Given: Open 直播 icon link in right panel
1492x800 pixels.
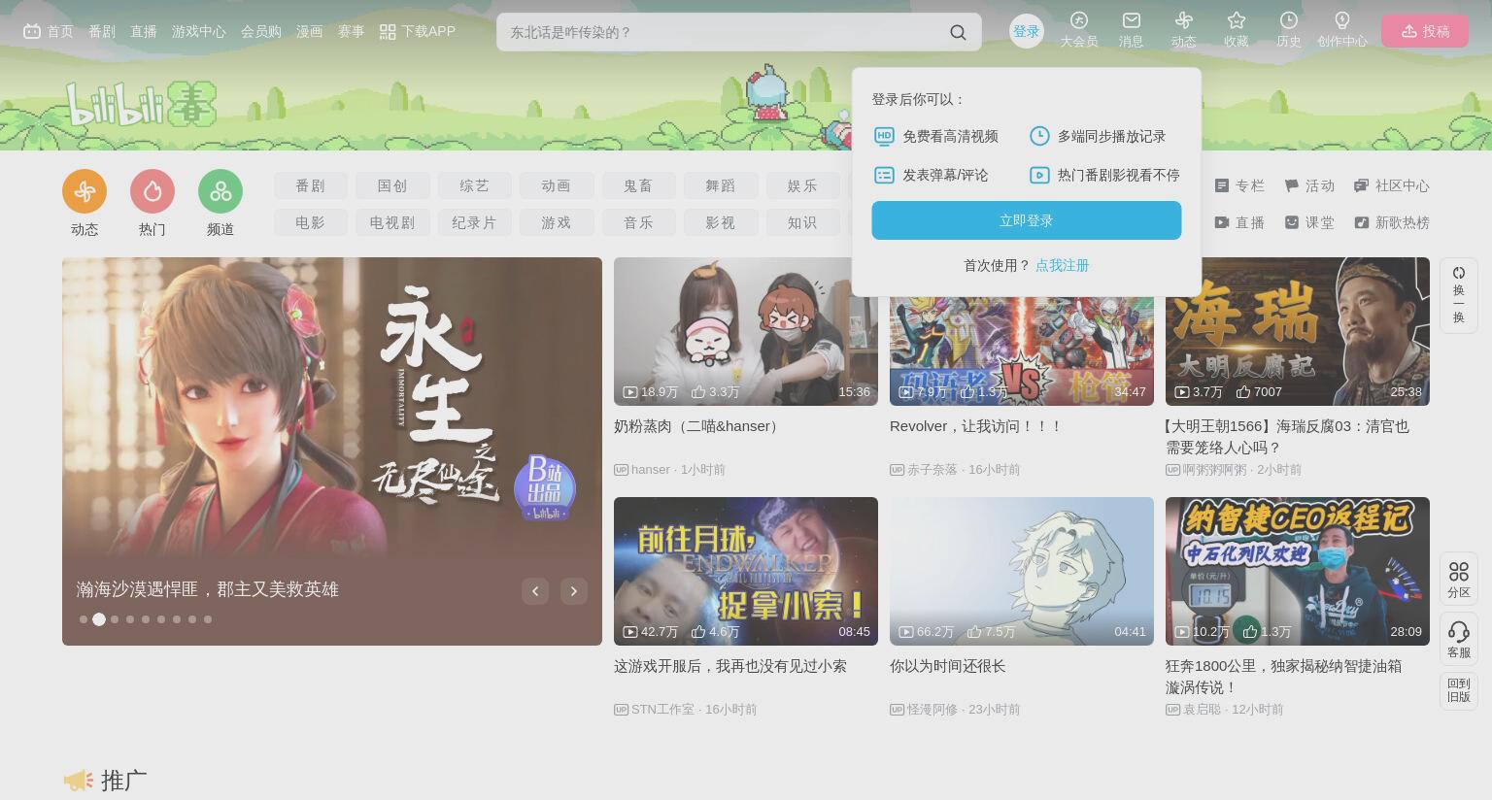Looking at the screenshot, I should 1239,222.
